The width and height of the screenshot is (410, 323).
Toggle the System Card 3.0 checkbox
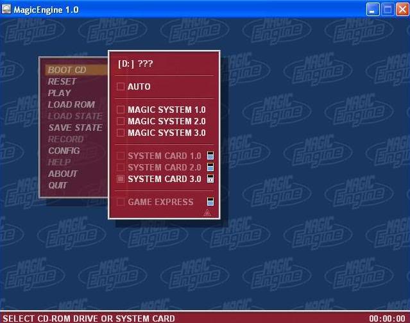click(x=121, y=179)
